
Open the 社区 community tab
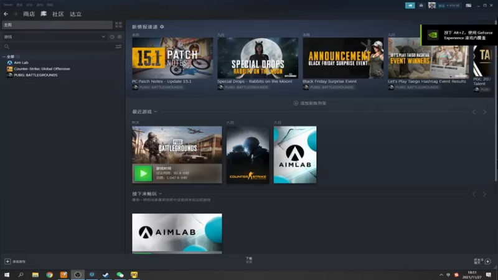58,14
